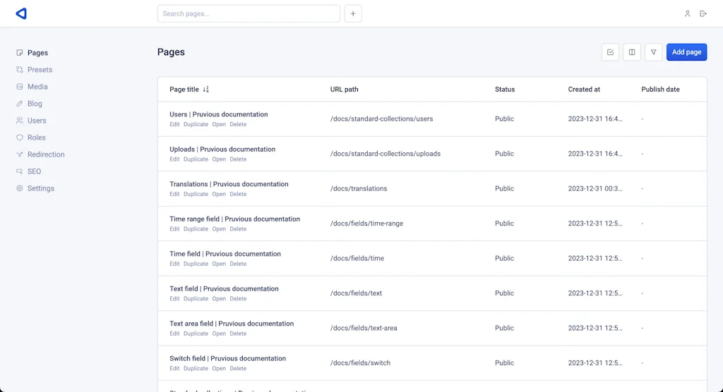This screenshot has width=723, height=392.
Task: Open the columns layout icon button
Action: [x=632, y=52]
